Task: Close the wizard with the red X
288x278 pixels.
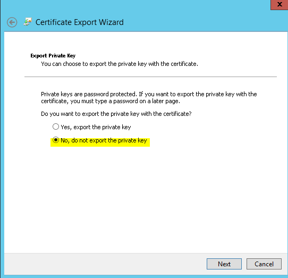Action: pyautogui.click(x=279, y=4)
